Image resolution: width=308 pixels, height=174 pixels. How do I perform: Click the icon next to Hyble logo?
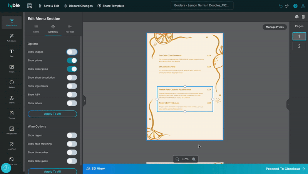click(30, 6)
